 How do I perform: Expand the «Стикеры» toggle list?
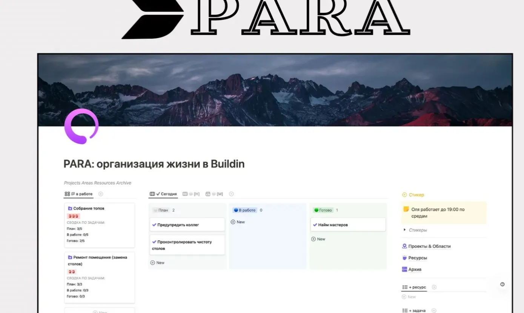click(x=405, y=230)
